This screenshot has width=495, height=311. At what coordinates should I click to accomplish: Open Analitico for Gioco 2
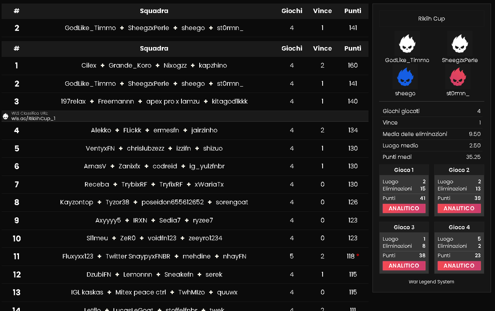click(x=459, y=209)
